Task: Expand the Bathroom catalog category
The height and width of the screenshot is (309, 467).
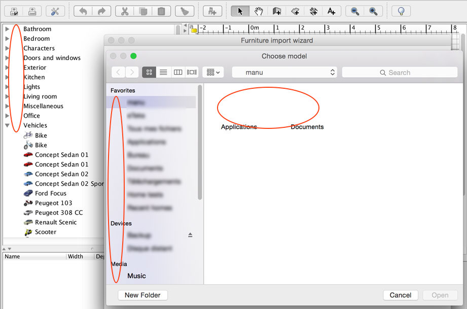Action: click(7, 29)
